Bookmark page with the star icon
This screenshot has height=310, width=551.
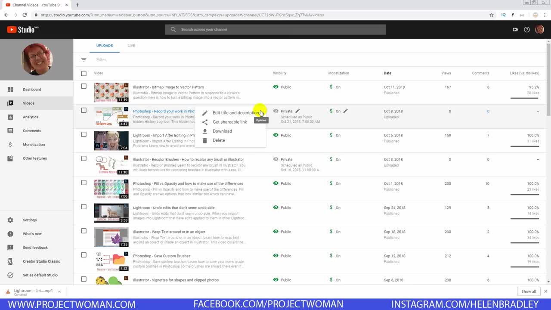492,15
